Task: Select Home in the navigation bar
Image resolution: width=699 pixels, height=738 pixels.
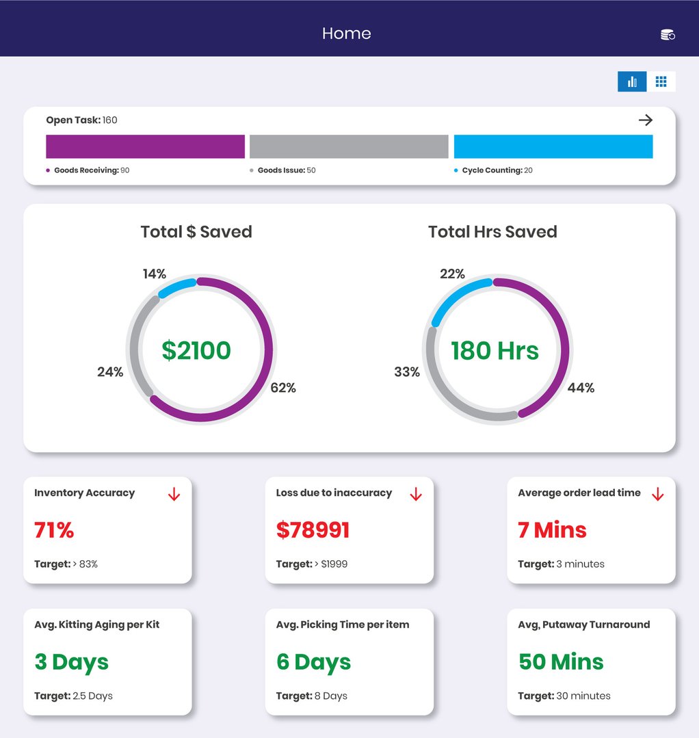Action: point(347,33)
